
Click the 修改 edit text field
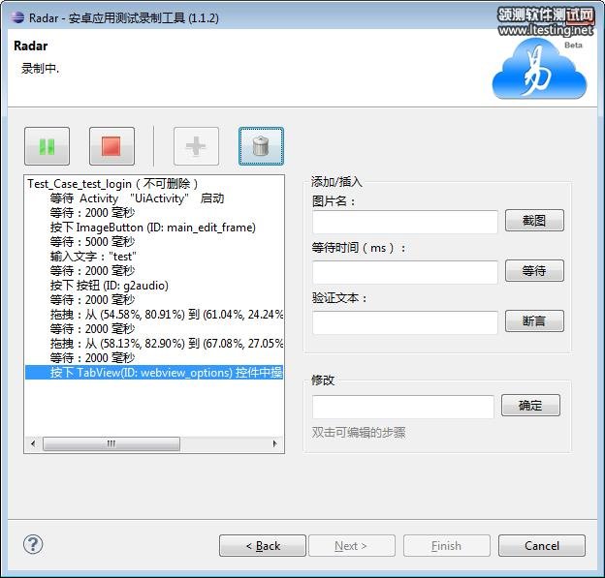[x=402, y=407]
